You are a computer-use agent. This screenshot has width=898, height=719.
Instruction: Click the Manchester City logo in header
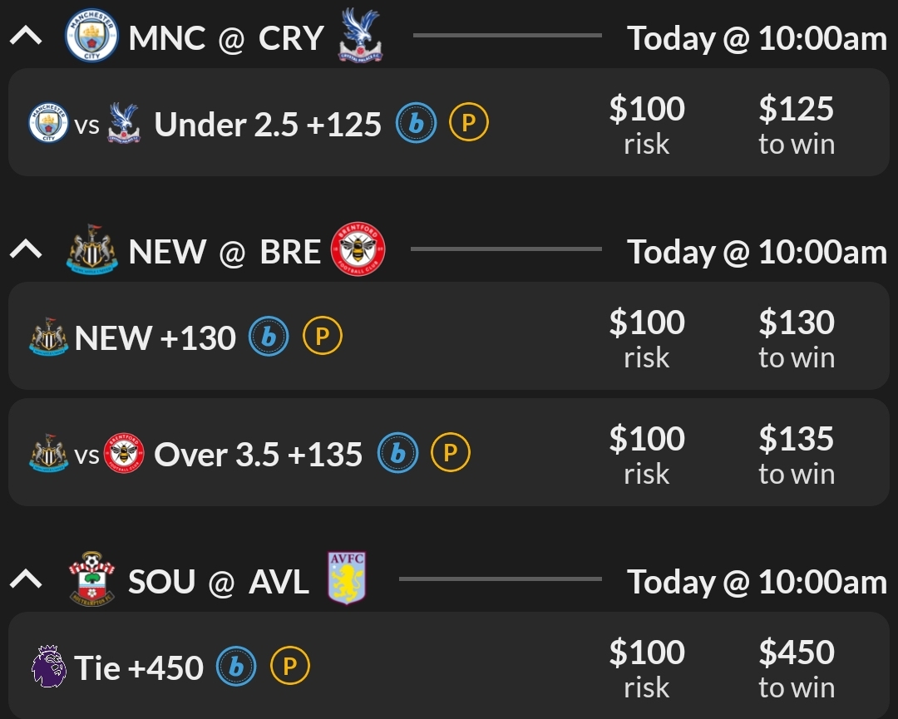(92, 38)
